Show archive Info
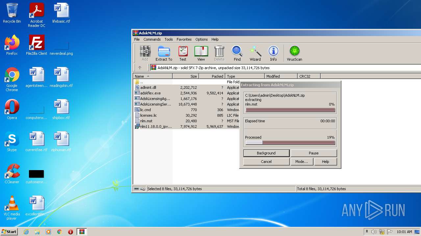 pos(273,53)
